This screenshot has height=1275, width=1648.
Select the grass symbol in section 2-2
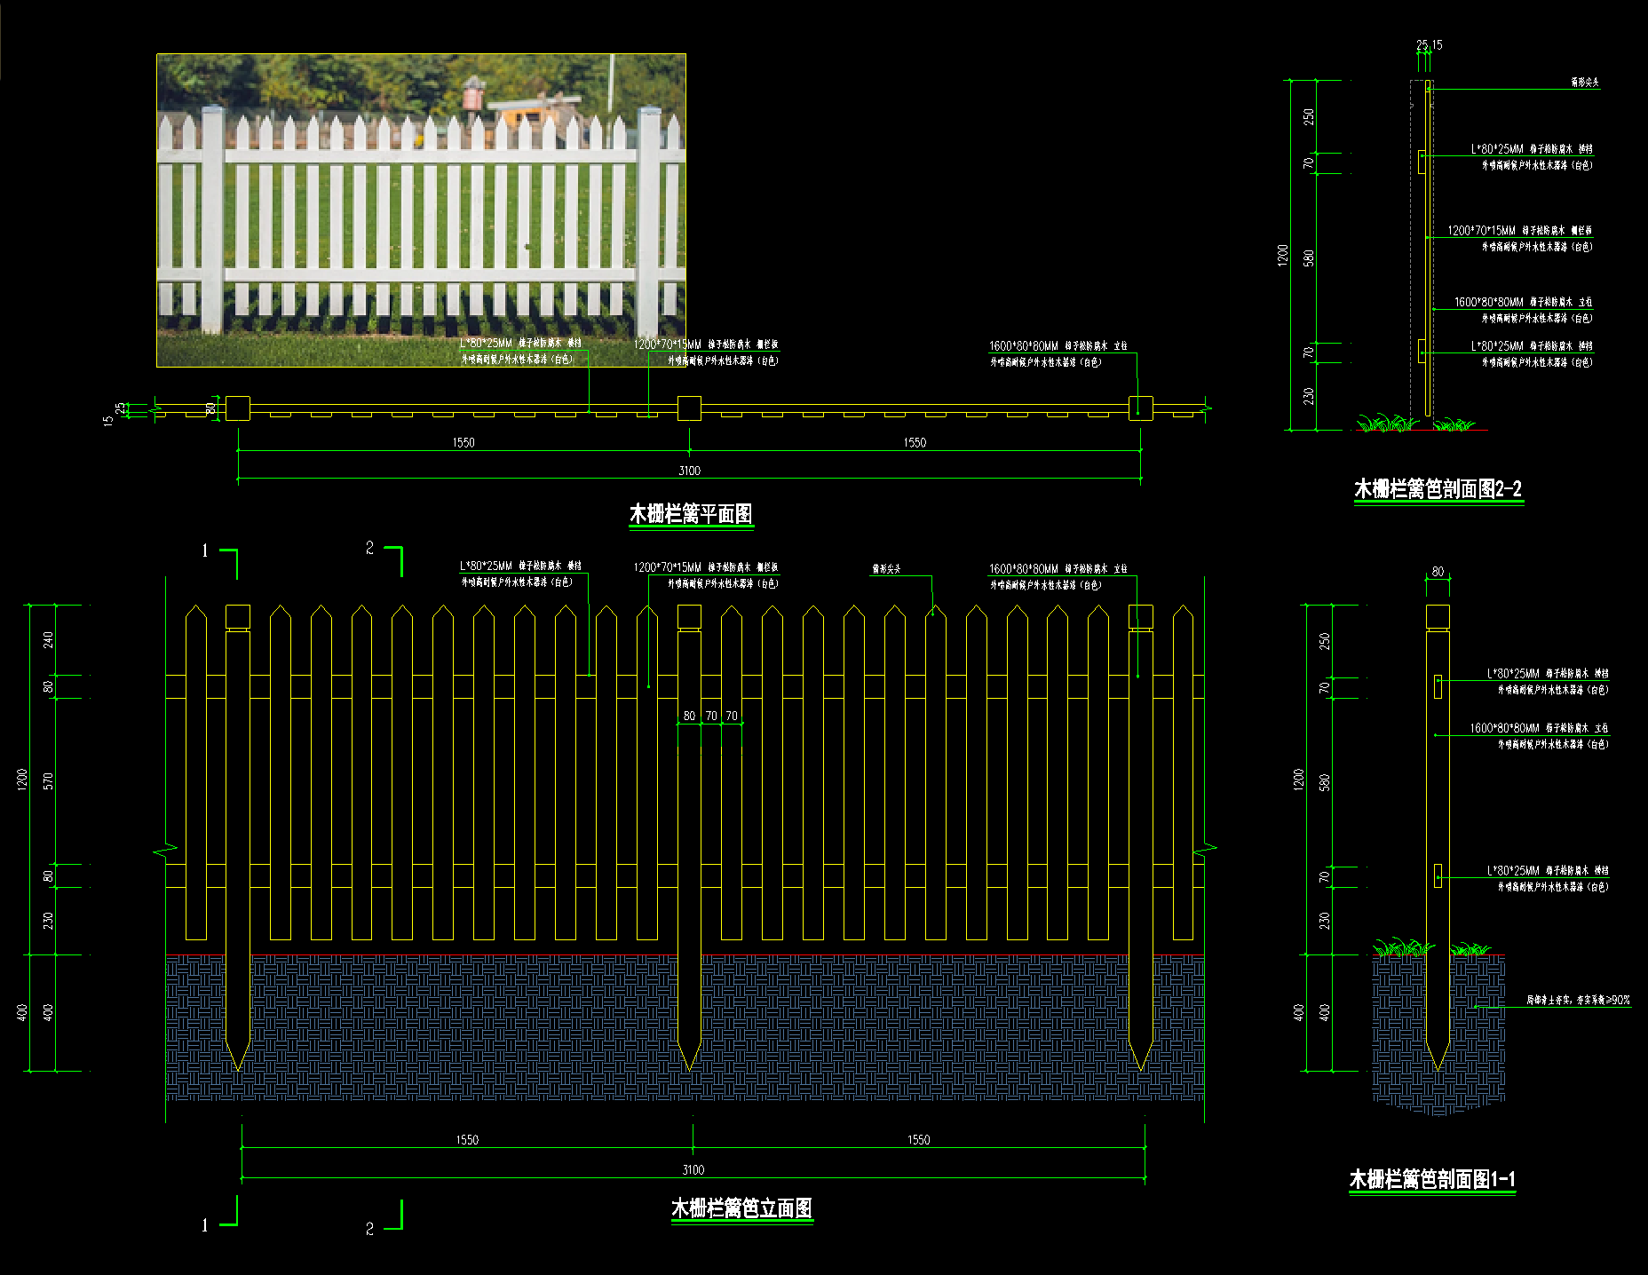[x=1415, y=424]
